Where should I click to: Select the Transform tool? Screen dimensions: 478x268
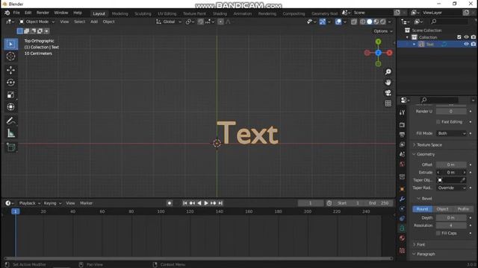(x=11, y=107)
